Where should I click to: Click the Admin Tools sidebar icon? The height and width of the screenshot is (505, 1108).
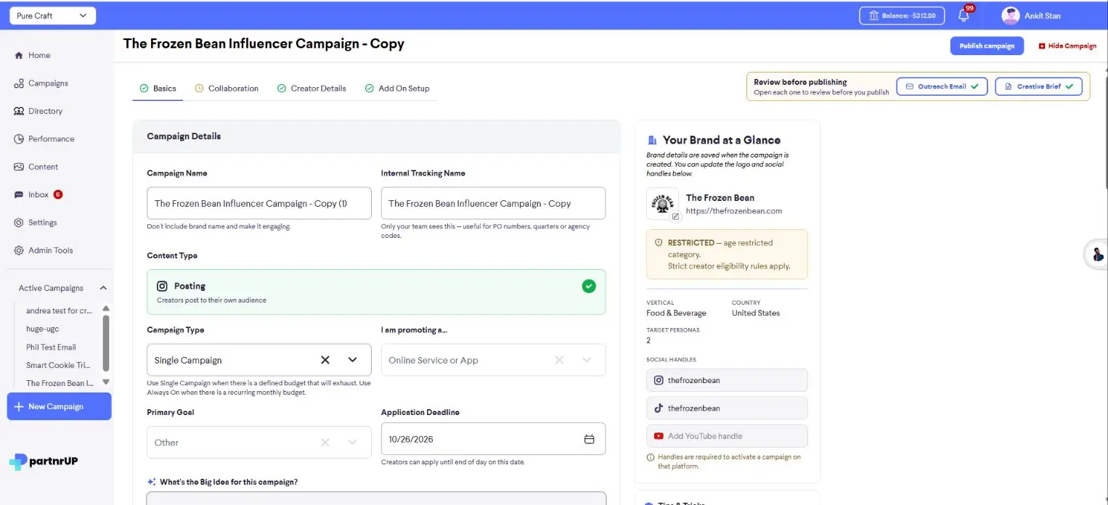pos(19,250)
